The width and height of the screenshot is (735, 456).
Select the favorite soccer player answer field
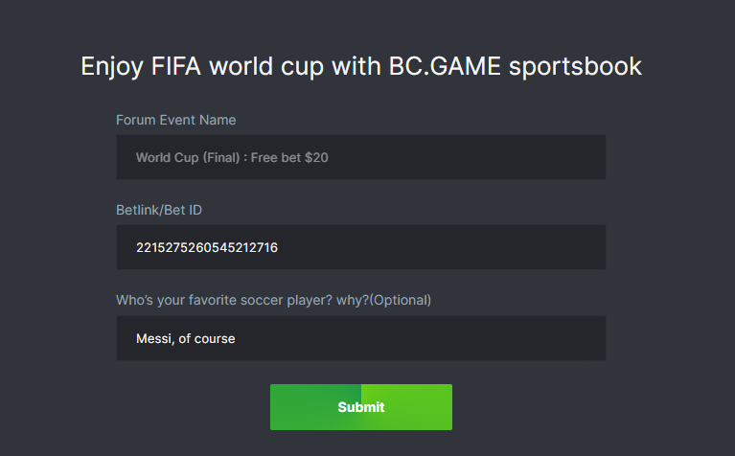tap(360, 338)
